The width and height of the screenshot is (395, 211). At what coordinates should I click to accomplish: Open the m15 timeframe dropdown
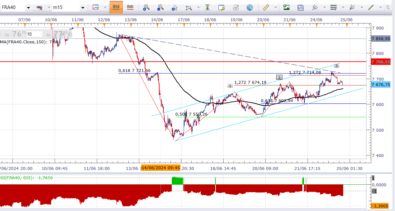(x=83, y=7)
